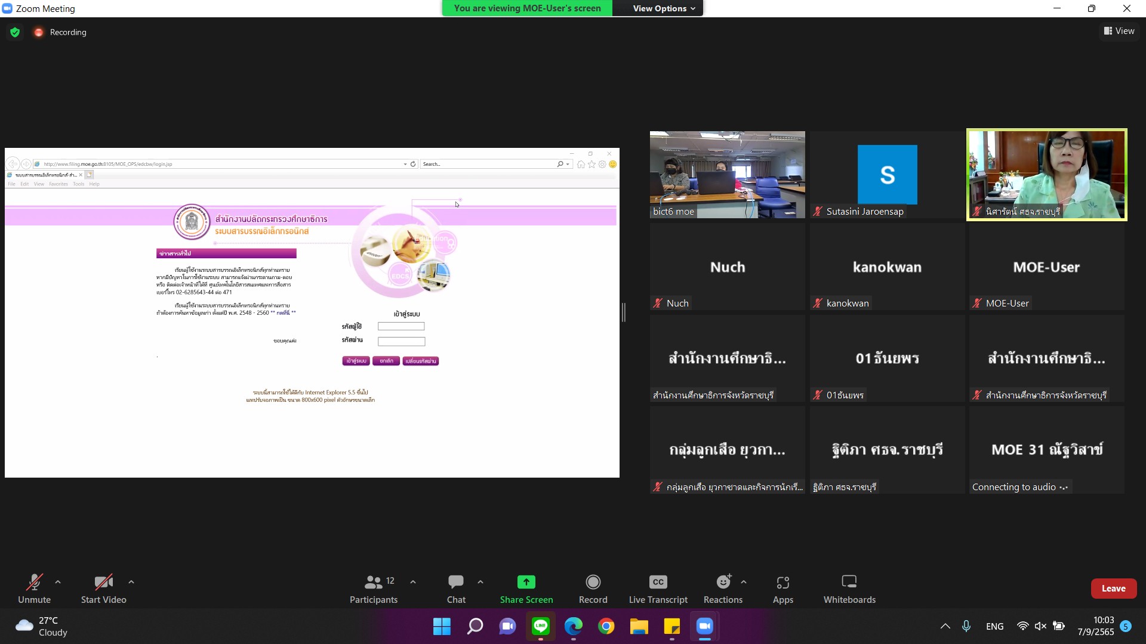Click the settings gear in shared browser
The height and width of the screenshot is (644, 1146).
pyautogui.click(x=602, y=164)
